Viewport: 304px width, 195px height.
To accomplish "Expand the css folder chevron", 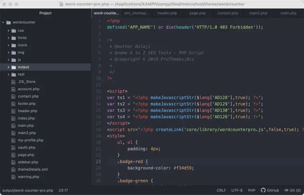I will (x=8, y=30).
